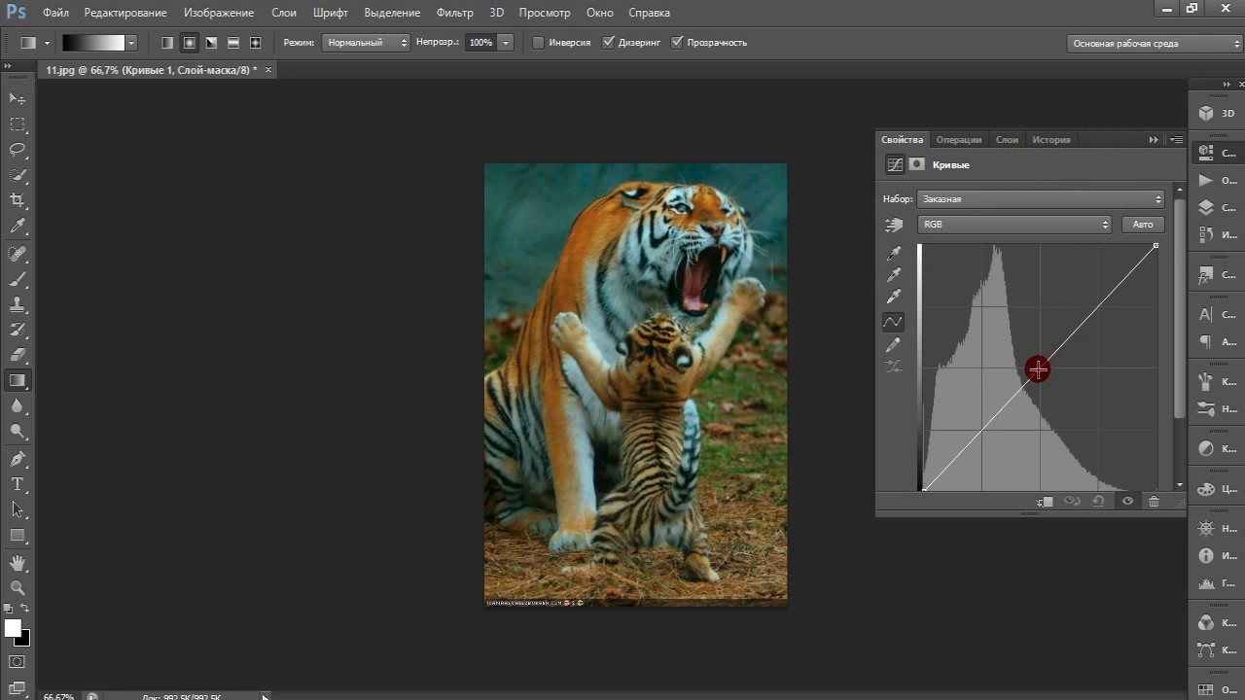Select the Horizontal Type tool
Viewport: 1245px width, 700px height.
point(18,484)
